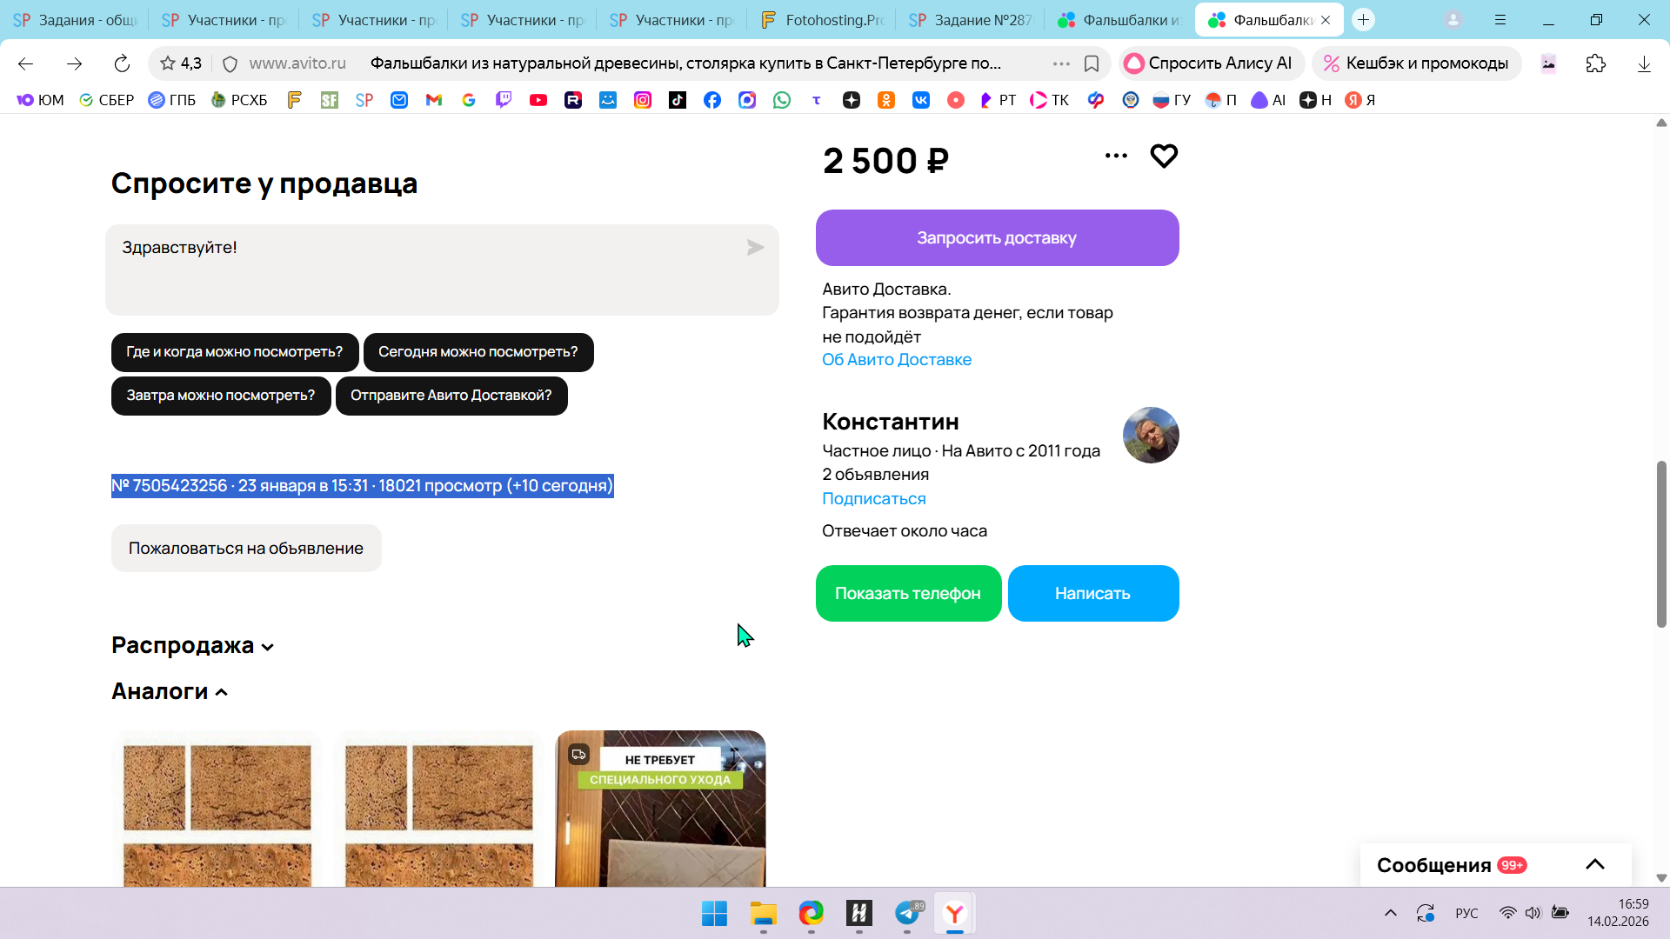Open the WhatsApp bookmark icon
1670x939 pixels.
coord(782,100)
